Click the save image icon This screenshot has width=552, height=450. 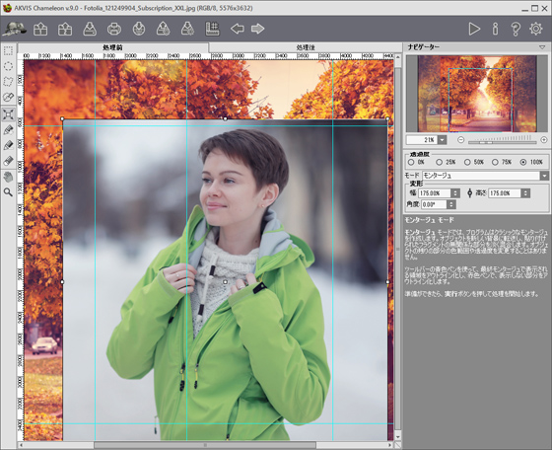[90, 29]
